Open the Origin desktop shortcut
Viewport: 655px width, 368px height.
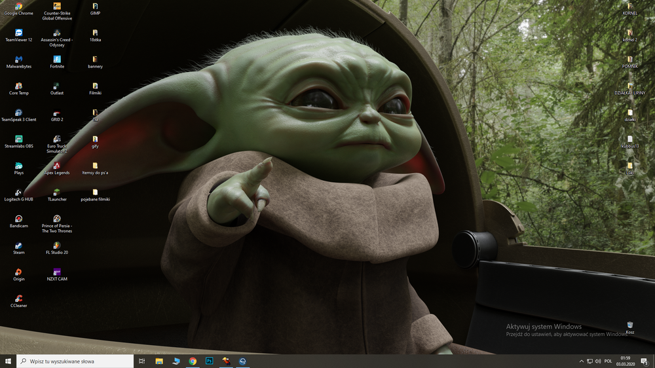pyautogui.click(x=19, y=275)
